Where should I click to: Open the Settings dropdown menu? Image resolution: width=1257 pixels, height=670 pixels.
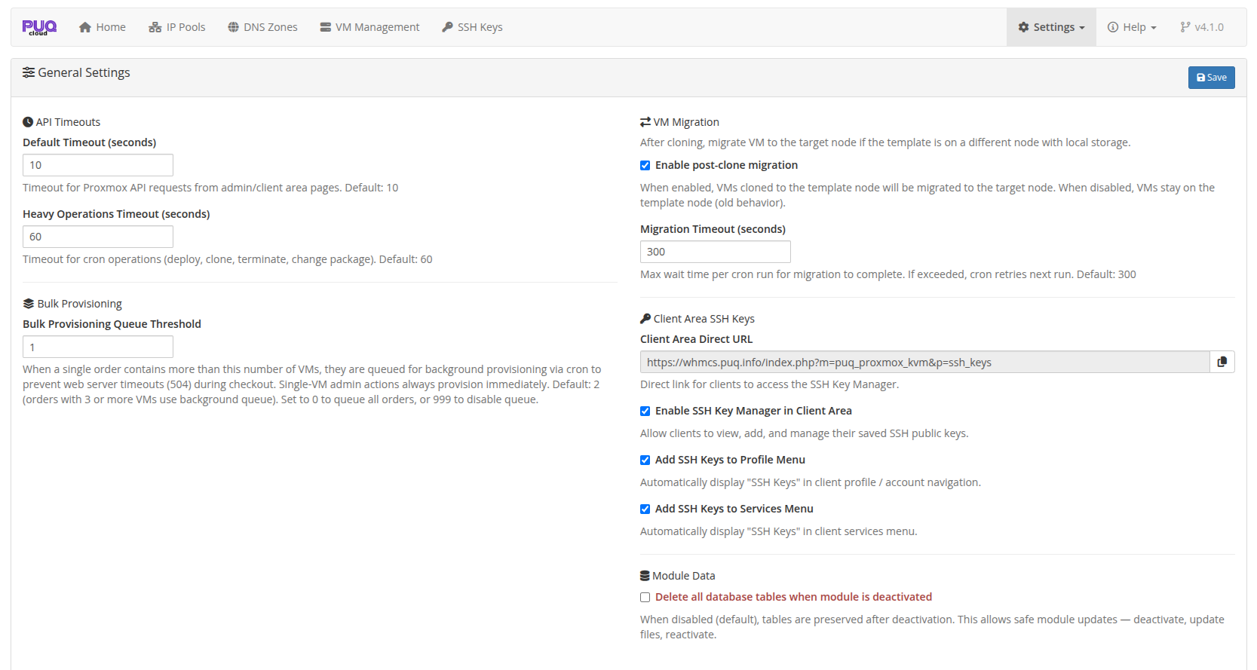tap(1051, 27)
